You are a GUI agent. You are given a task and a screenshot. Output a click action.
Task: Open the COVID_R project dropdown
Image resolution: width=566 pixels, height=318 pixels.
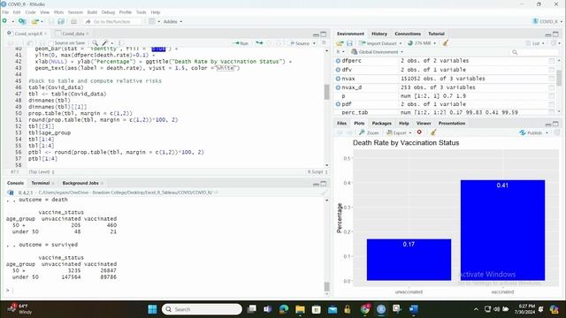[x=547, y=21]
